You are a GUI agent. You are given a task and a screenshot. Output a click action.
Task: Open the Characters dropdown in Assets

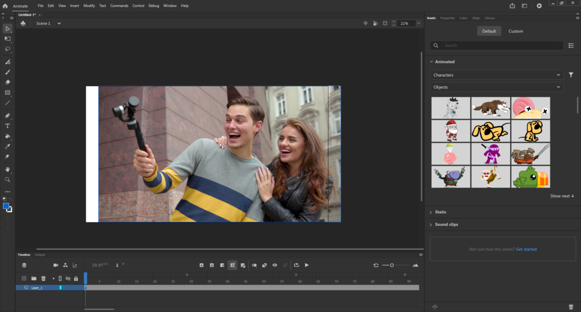click(x=496, y=75)
